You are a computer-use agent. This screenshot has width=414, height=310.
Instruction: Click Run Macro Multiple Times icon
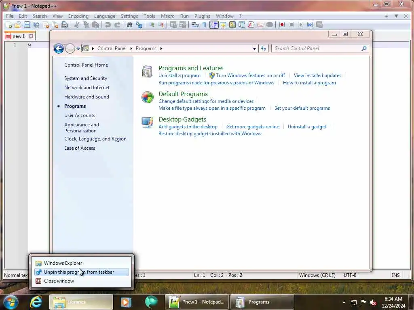310,25
